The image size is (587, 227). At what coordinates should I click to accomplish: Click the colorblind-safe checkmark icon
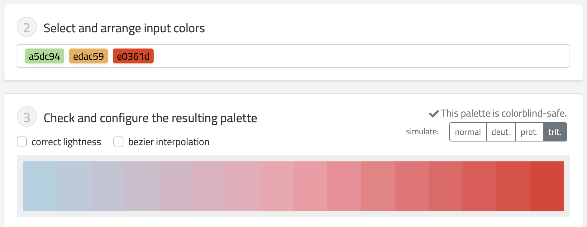point(434,113)
